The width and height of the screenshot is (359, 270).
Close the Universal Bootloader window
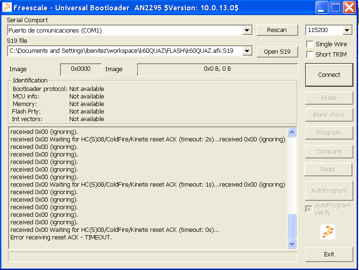point(350,8)
